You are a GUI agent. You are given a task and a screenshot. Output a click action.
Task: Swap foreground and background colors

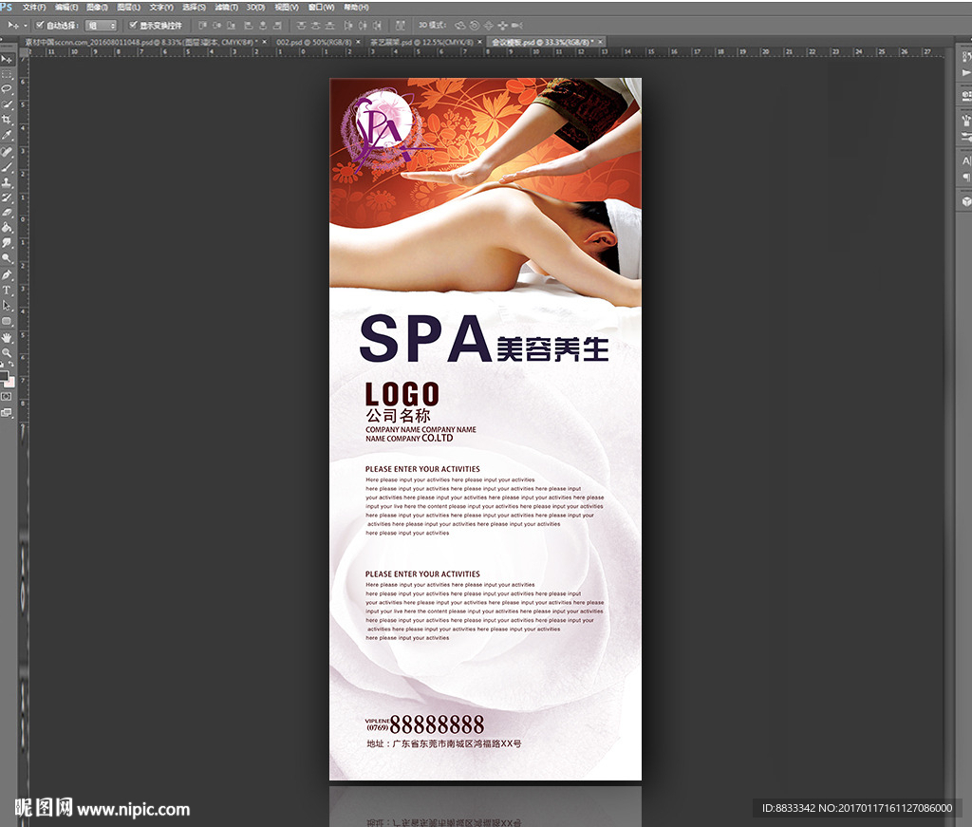11,365
